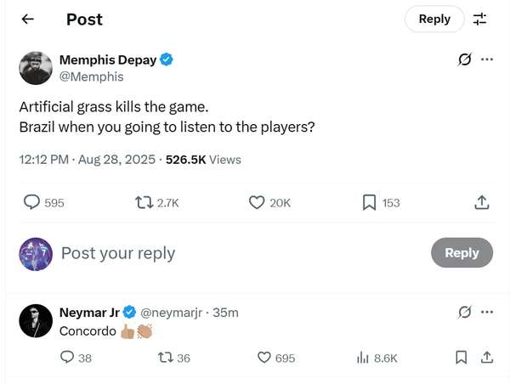Click the gray Reply submit button
The height and width of the screenshot is (384, 510).
[x=462, y=252]
